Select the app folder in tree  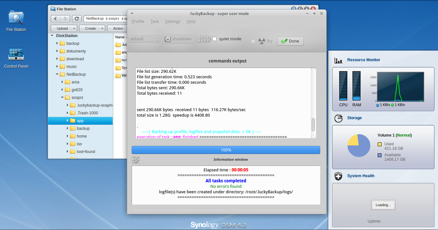80,121
